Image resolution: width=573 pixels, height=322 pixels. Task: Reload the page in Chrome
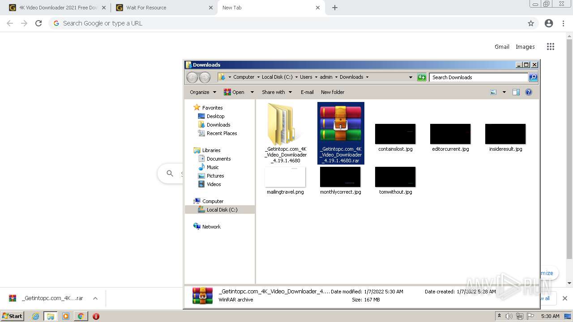tap(38, 23)
